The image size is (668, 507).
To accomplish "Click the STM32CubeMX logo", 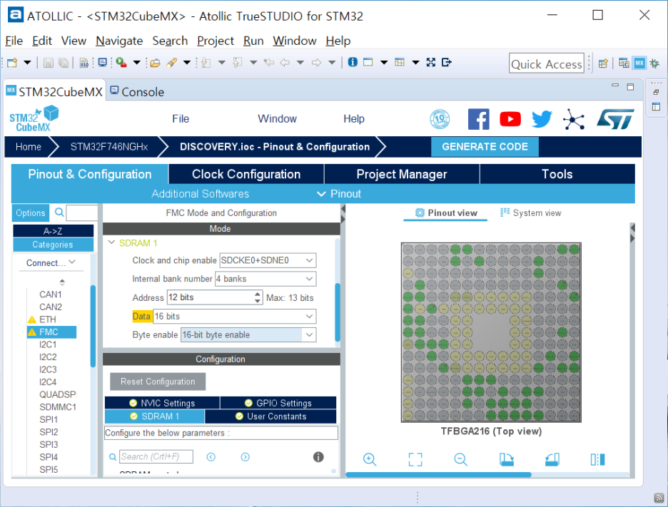I will coord(34,119).
